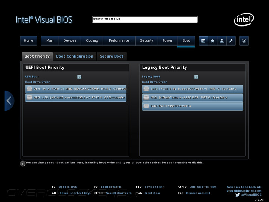Viewport: 269px width, 202px height.
Task: Select legacy SATA Intel SSD Boot Drive
Action: point(193,89)
